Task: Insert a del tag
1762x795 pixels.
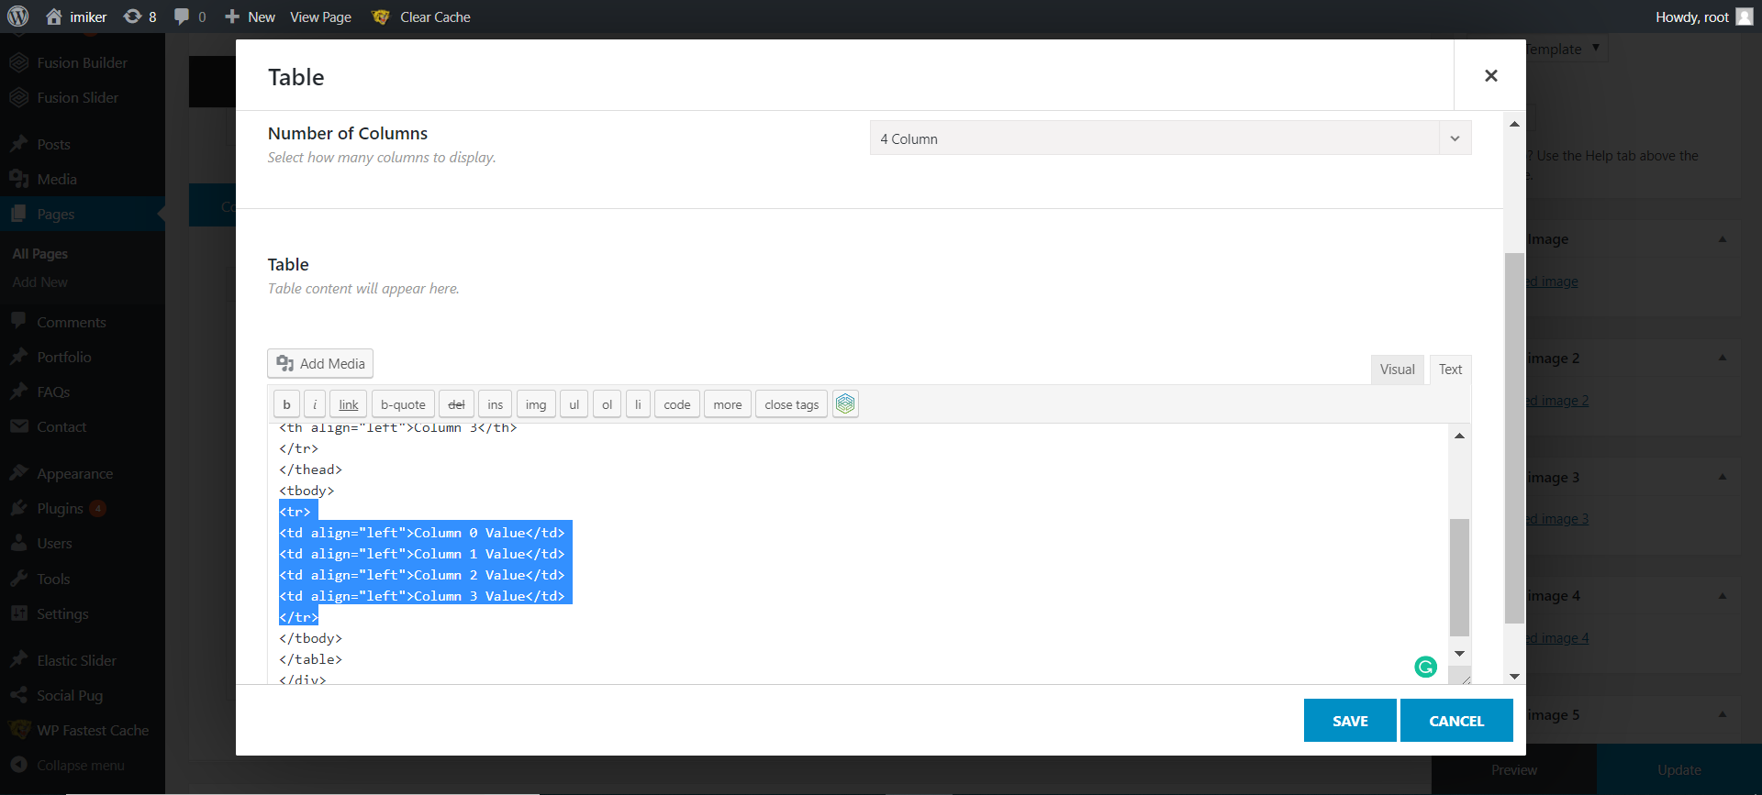Action: tap(456, 404)
